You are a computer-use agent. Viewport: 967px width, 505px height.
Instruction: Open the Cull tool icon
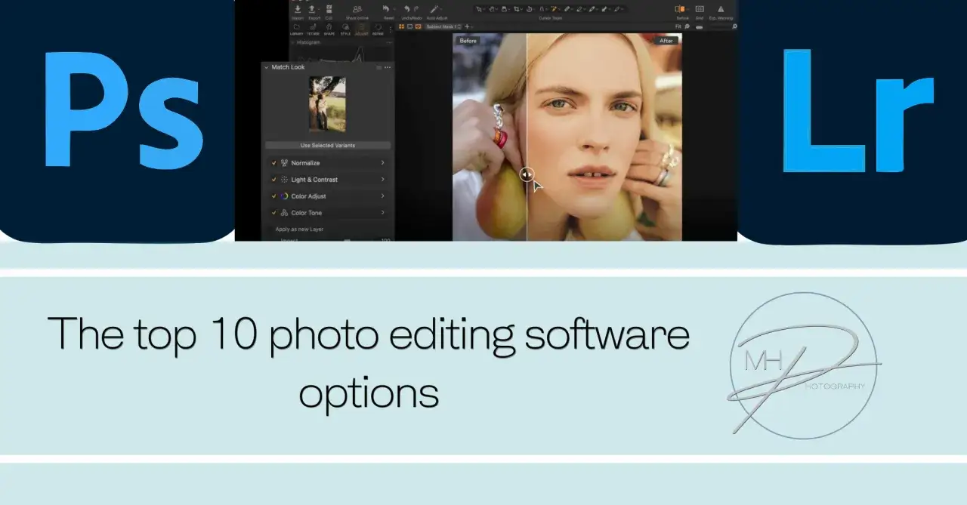pyautogui.click(x=329, y=9)
